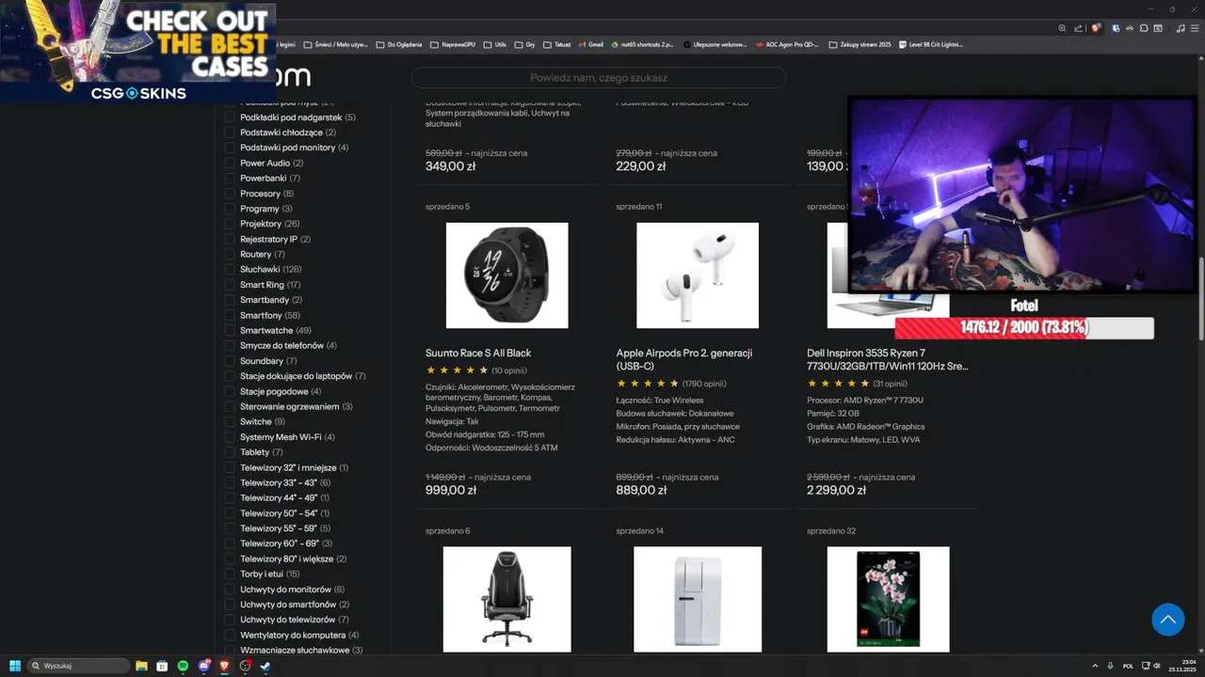Open the Gry bookmarks folder

point(524,44)
